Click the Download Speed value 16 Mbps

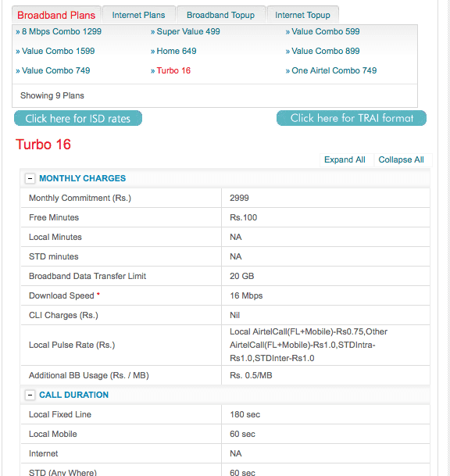[x=246, y=295]
